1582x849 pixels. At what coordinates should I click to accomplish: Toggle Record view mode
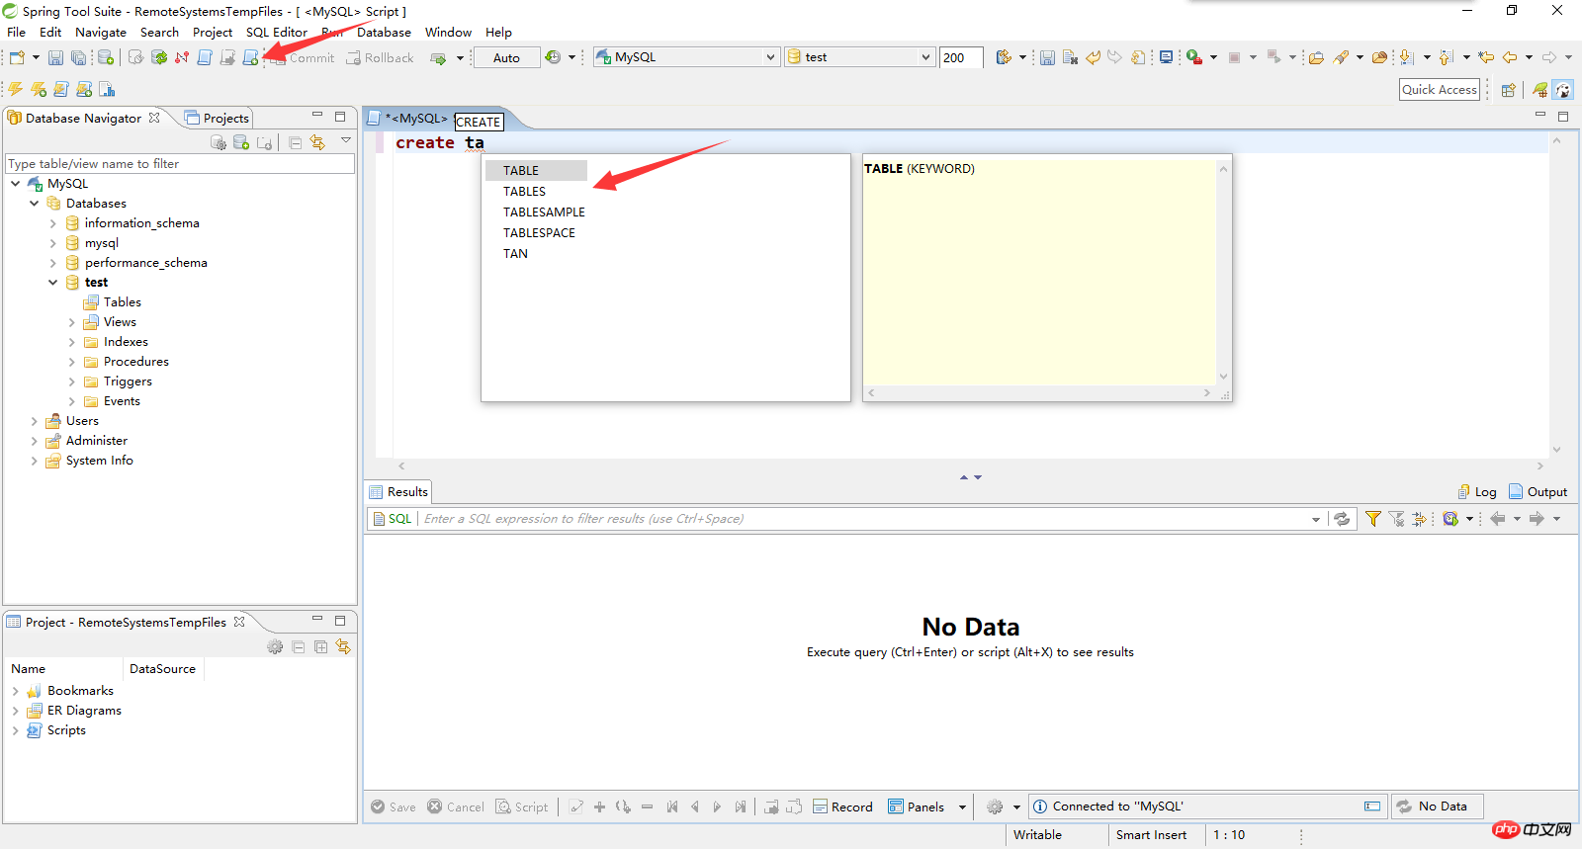(842, 807)
